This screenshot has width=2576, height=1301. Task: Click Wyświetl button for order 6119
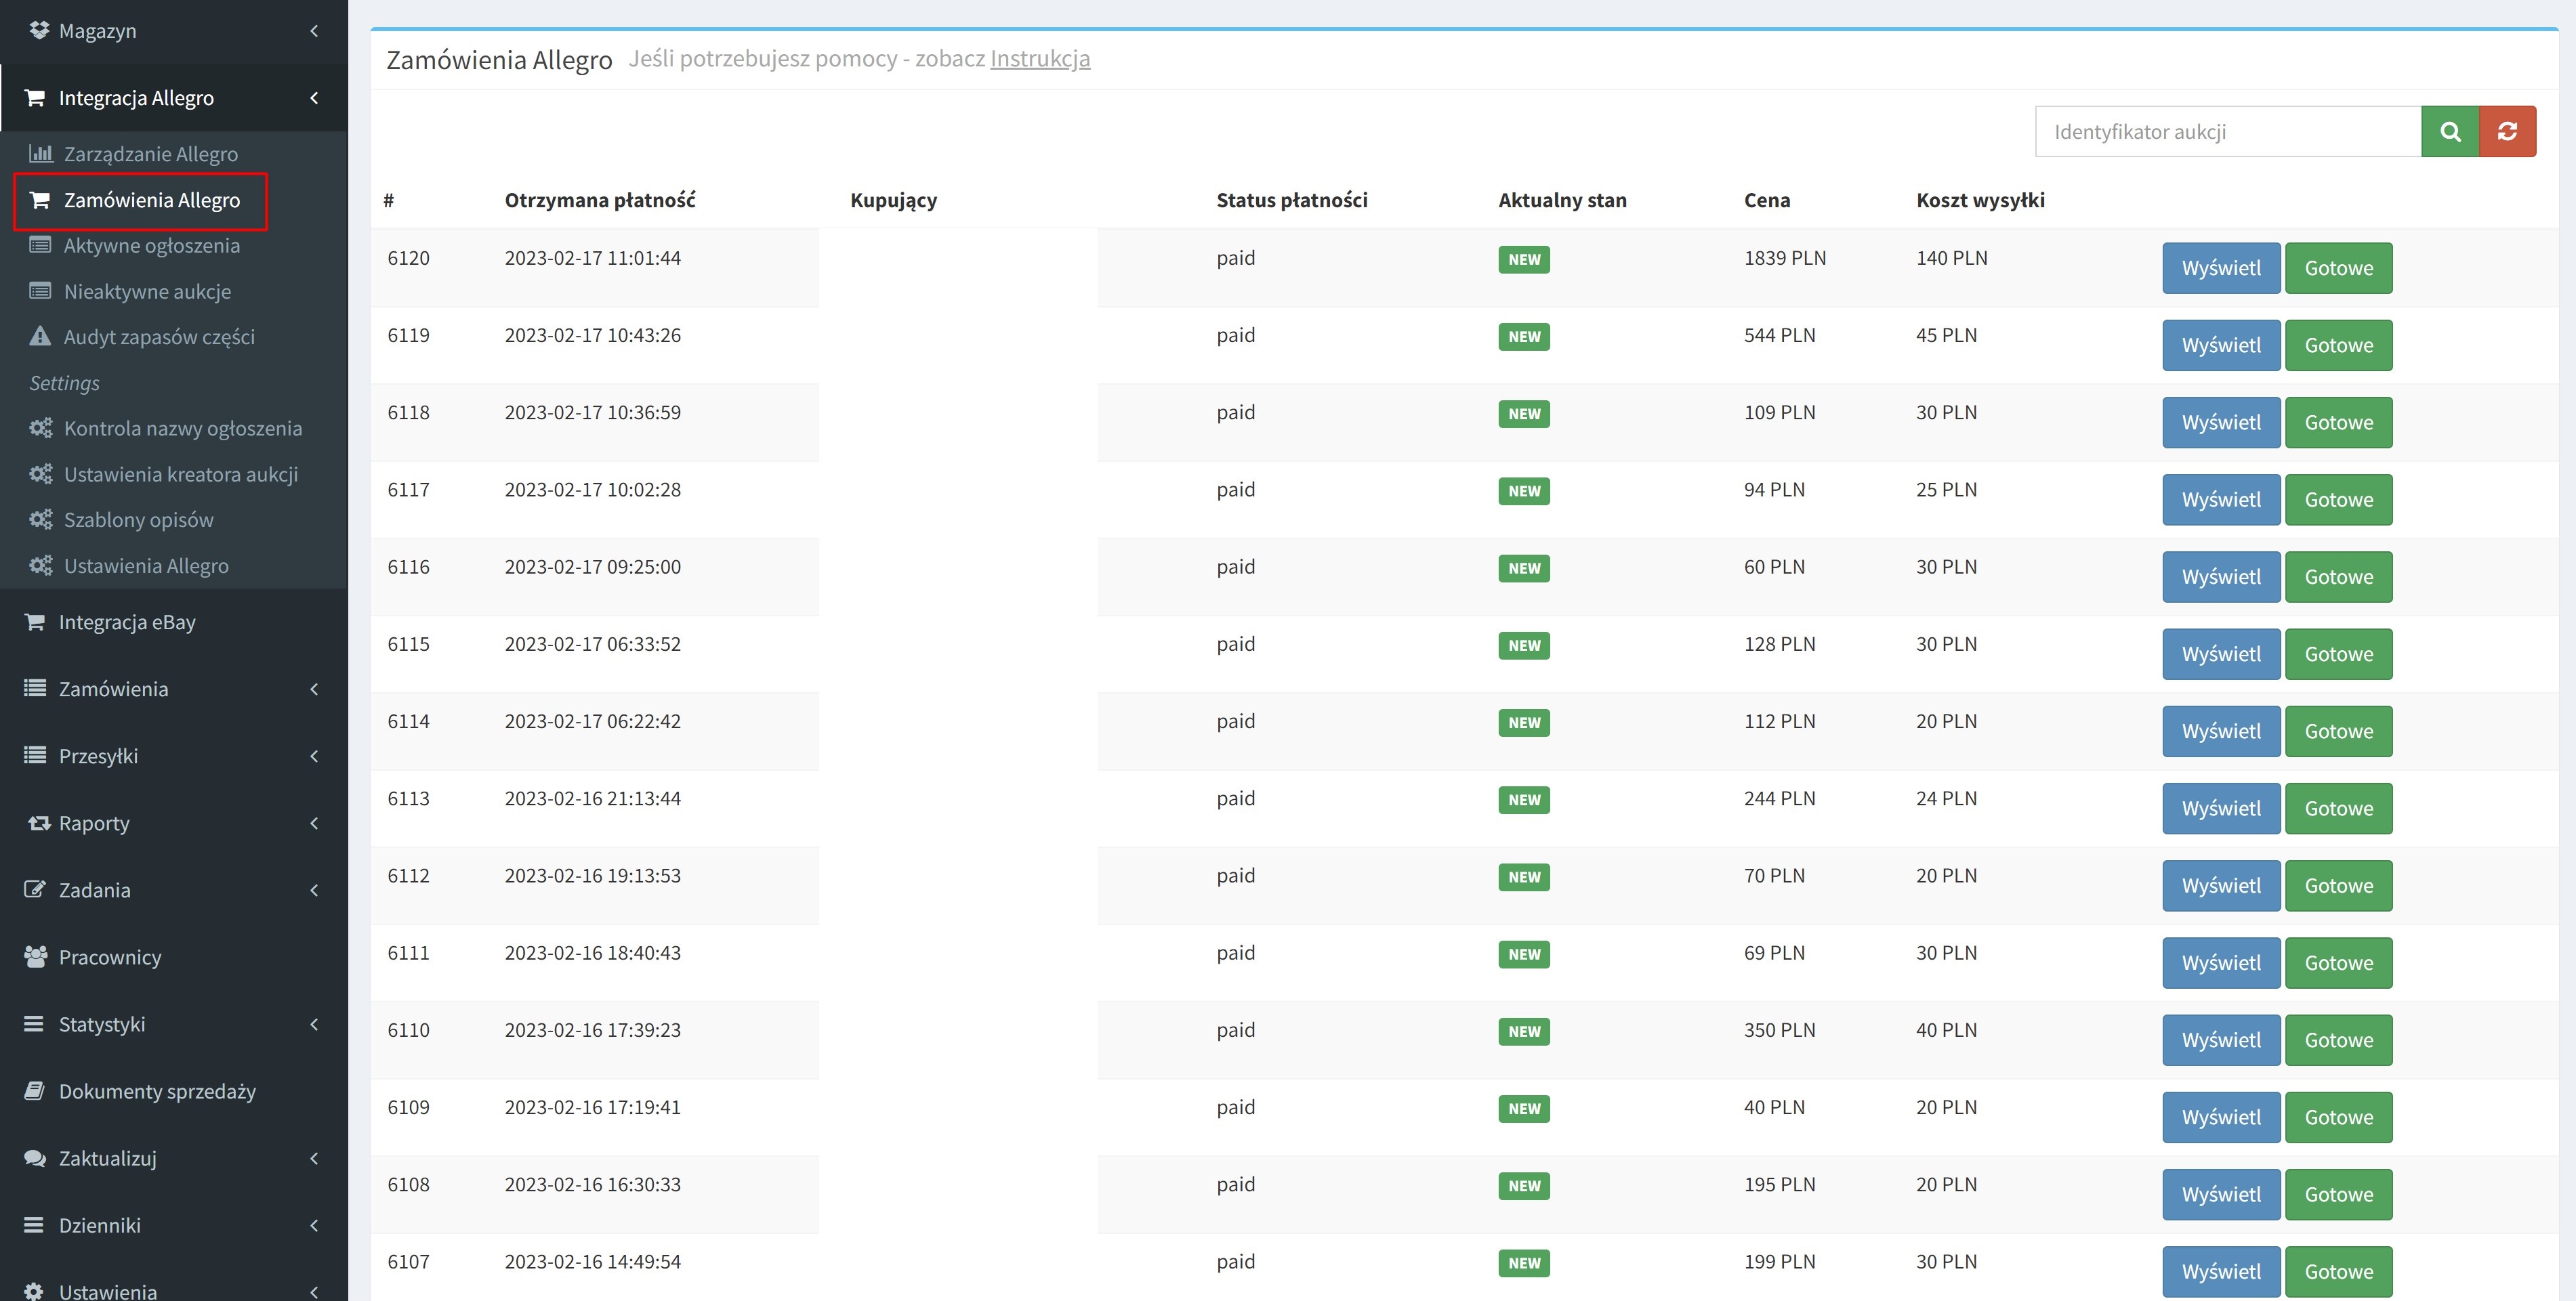tap(2220, 345)
